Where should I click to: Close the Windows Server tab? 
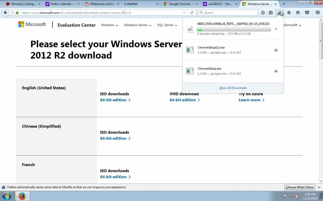pos(276,4)
